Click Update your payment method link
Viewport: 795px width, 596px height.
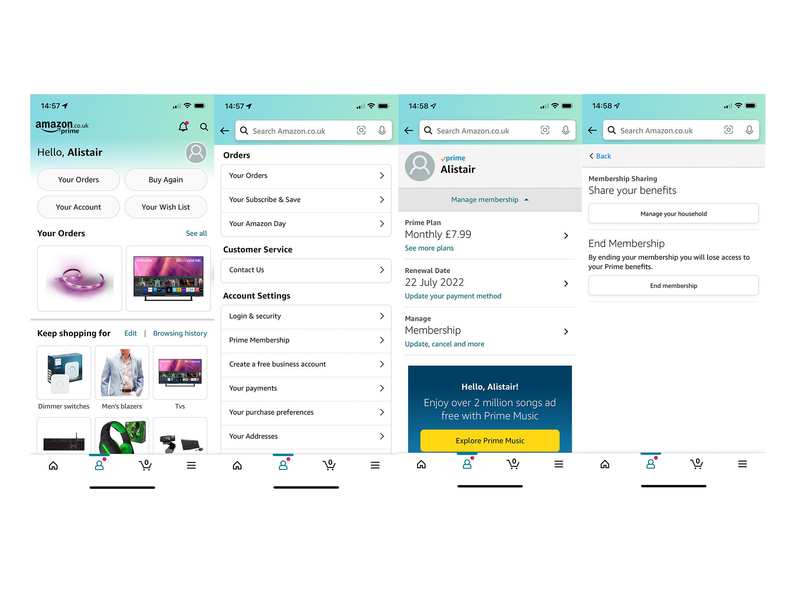point(453,296)
